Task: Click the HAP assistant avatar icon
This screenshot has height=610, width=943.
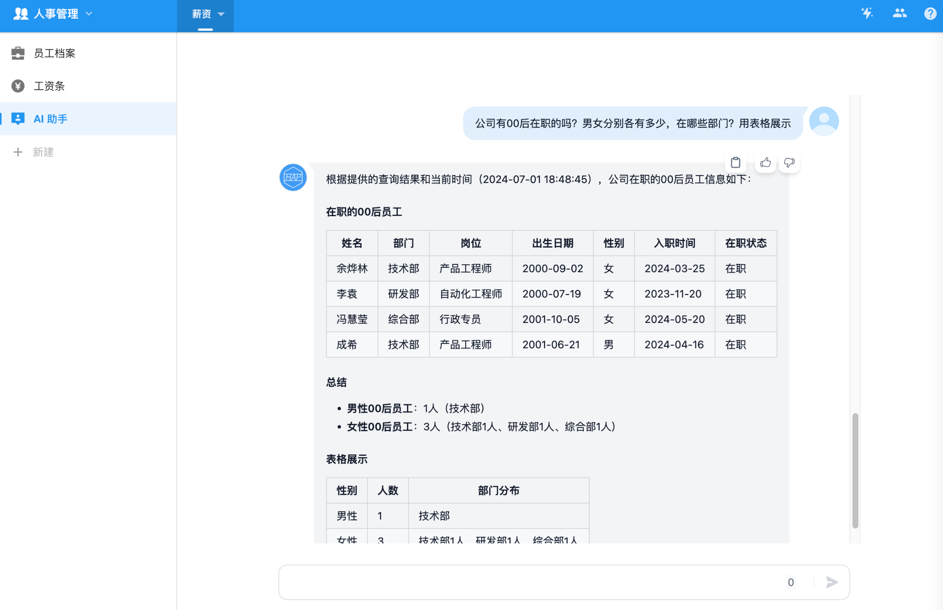Action: point(293,177)
